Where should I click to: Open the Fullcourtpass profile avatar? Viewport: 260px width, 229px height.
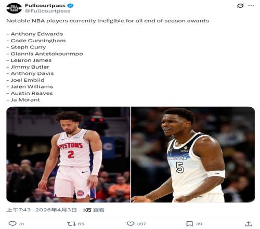point(14,8)
